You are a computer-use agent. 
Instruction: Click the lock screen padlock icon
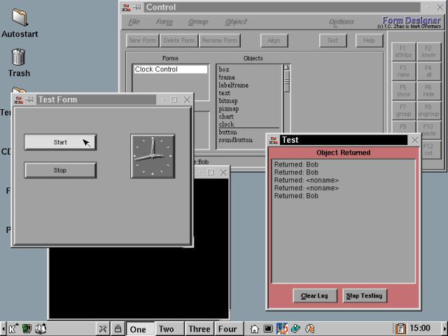[x=118, y=328]
